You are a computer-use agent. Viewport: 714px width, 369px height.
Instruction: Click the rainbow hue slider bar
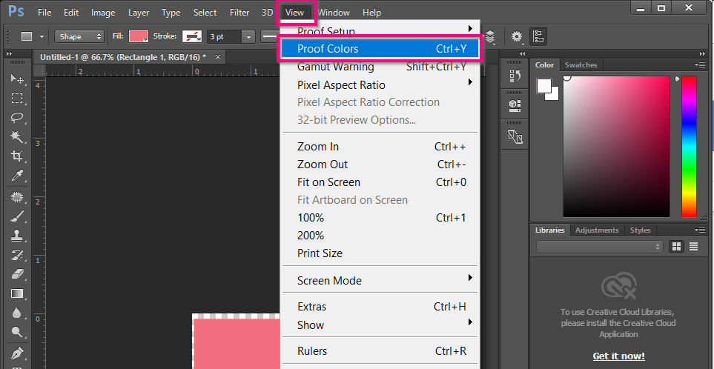pyautogui.click(x=689, y=147)
